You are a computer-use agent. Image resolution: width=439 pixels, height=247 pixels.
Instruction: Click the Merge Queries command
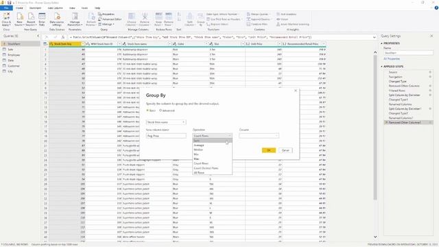pos(258,14)
